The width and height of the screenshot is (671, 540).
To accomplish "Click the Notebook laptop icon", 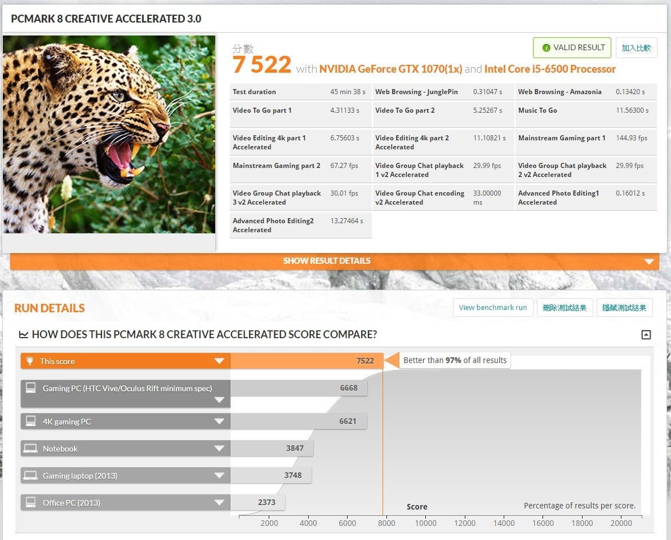I will [30, 449].
